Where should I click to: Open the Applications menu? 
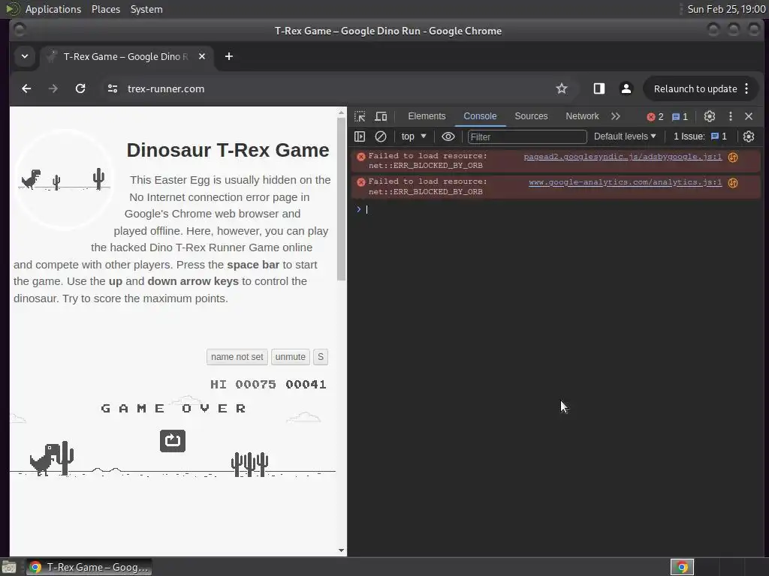53,9
